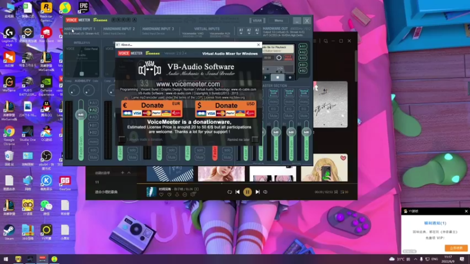Open A1 hardware output dropdown

241,32
